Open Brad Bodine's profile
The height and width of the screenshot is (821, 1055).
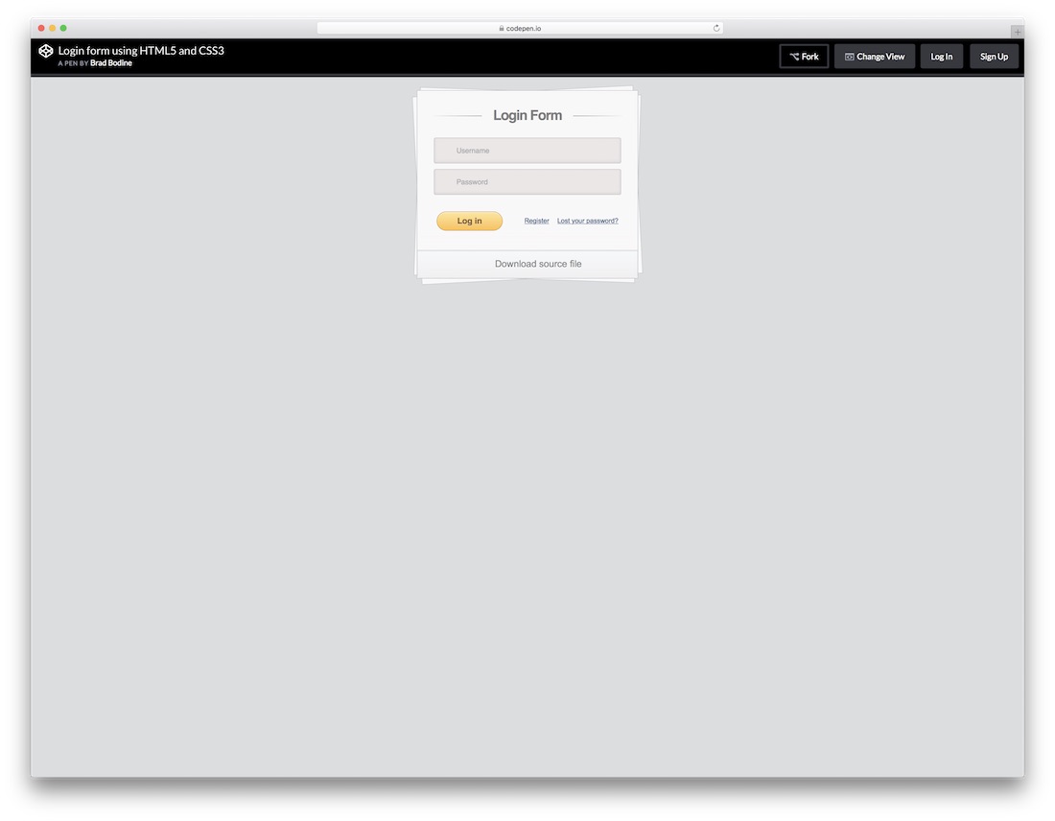(111, 63)
